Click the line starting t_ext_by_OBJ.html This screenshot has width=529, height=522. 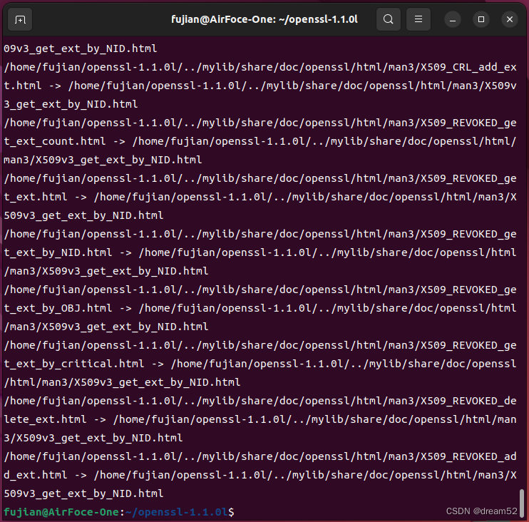[260, 308]
